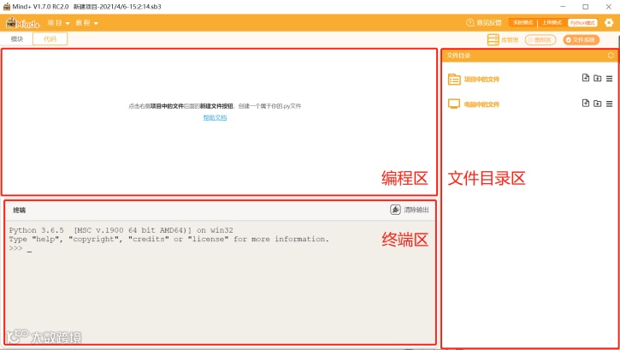Image resolution: width=620 pixels, height=350 pixels.
Task: Switch to 上传模式 upload mode
Action: [x=552, y=22]
